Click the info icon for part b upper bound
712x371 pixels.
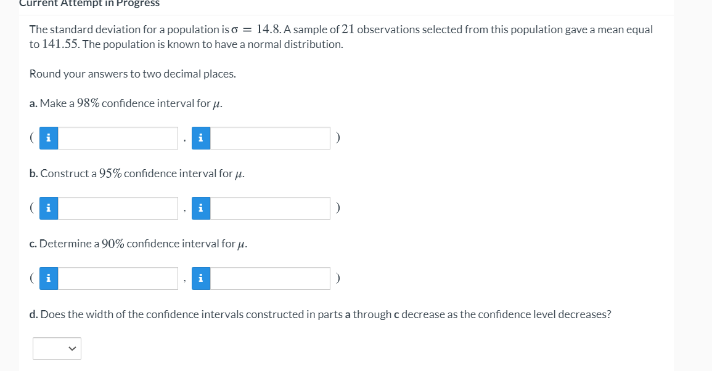tap(200, 208)
